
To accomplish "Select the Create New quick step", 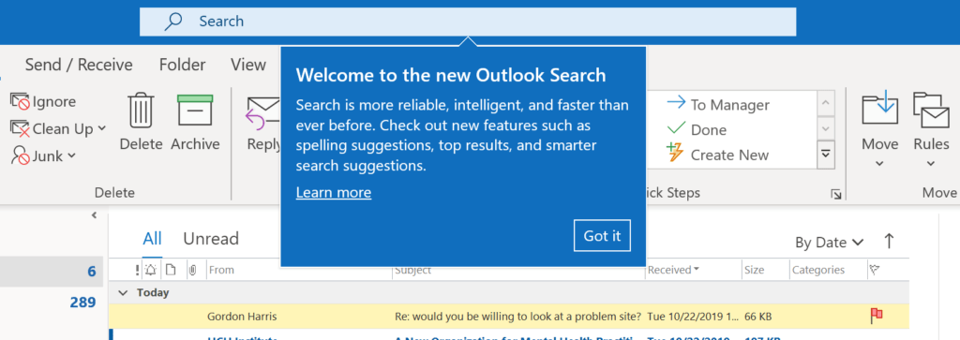I will coord(717,155).
